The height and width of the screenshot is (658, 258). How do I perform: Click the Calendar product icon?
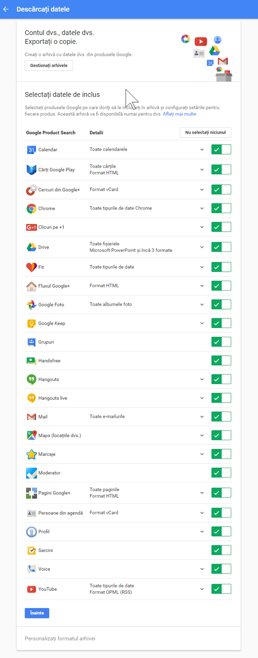(x=31, y=150)
